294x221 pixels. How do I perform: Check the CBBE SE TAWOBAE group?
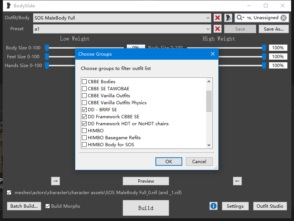(85, 88)
